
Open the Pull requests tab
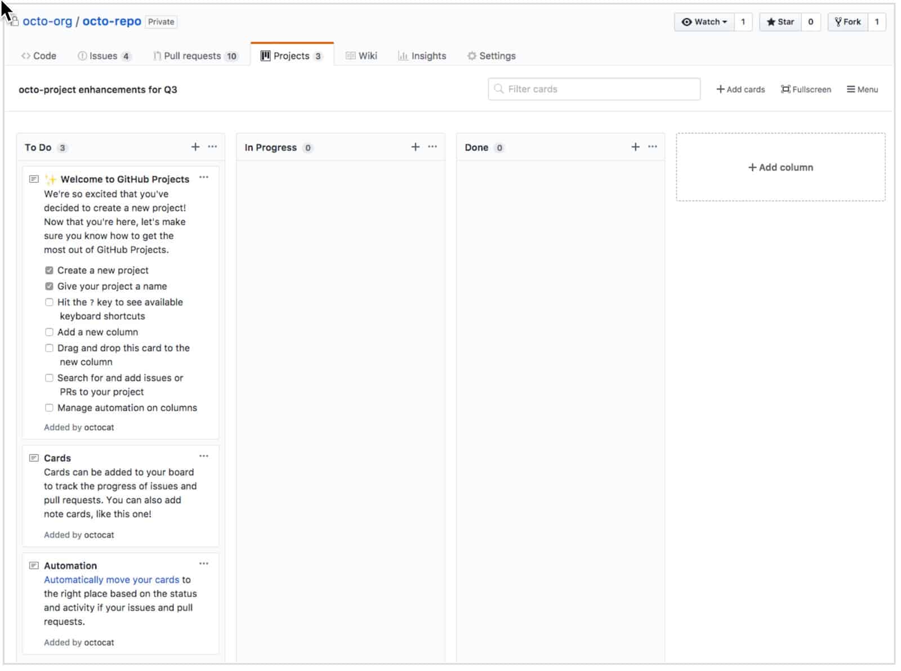tap(195, 56)
